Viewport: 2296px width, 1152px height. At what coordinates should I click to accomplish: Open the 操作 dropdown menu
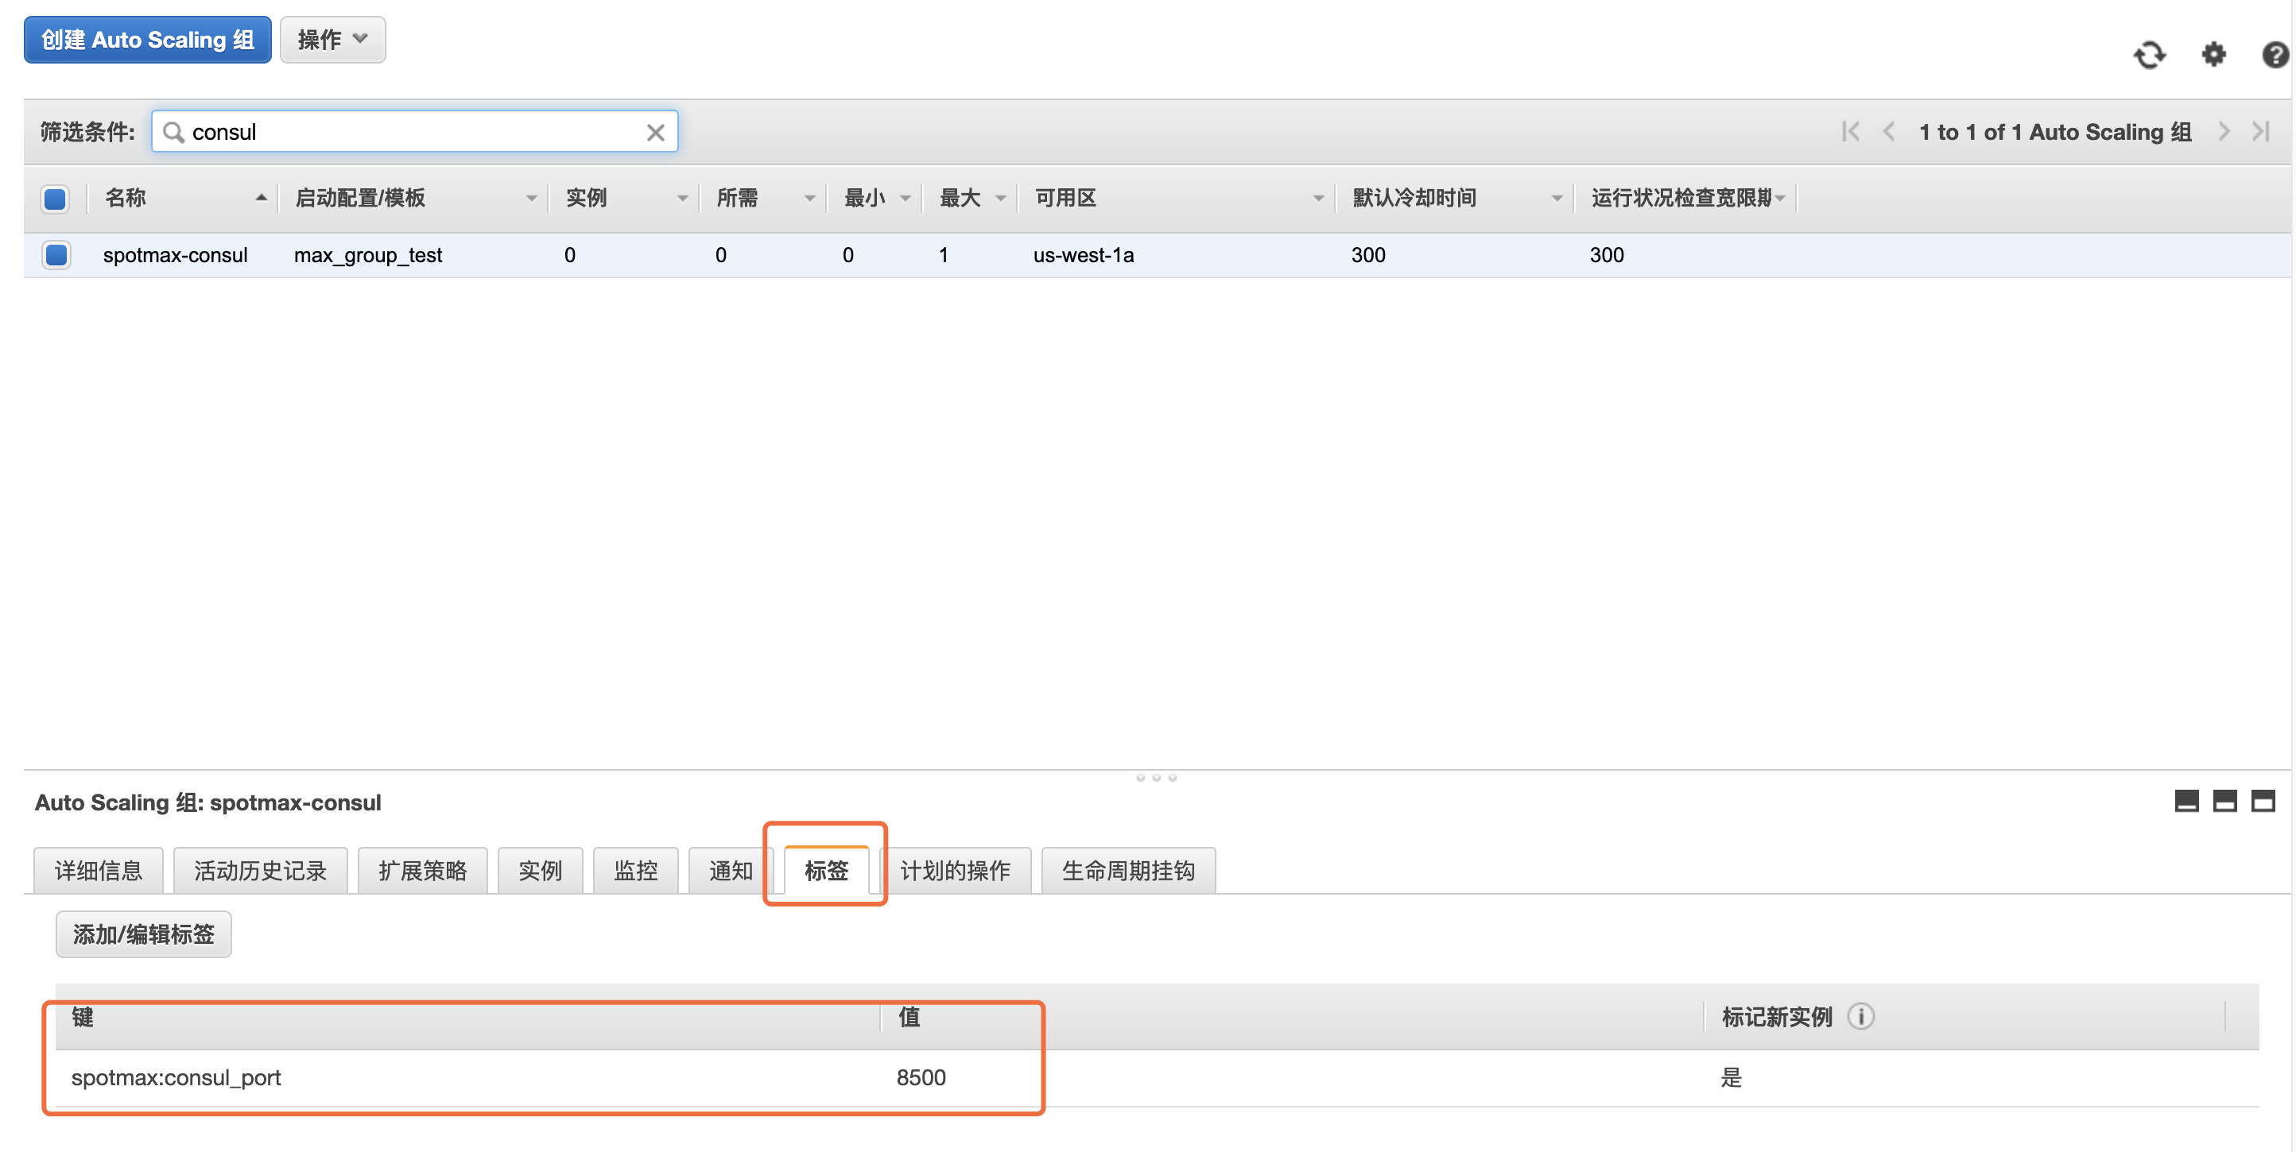click(x=332, y=39)
